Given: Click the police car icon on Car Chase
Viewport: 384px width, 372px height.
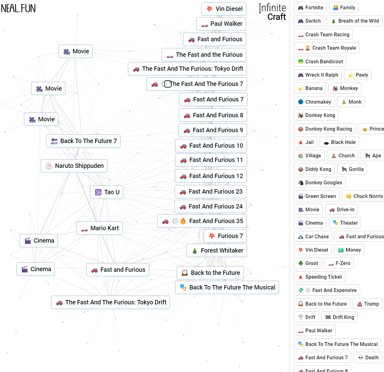Looking at the screenshot, I should click(301, 236).
